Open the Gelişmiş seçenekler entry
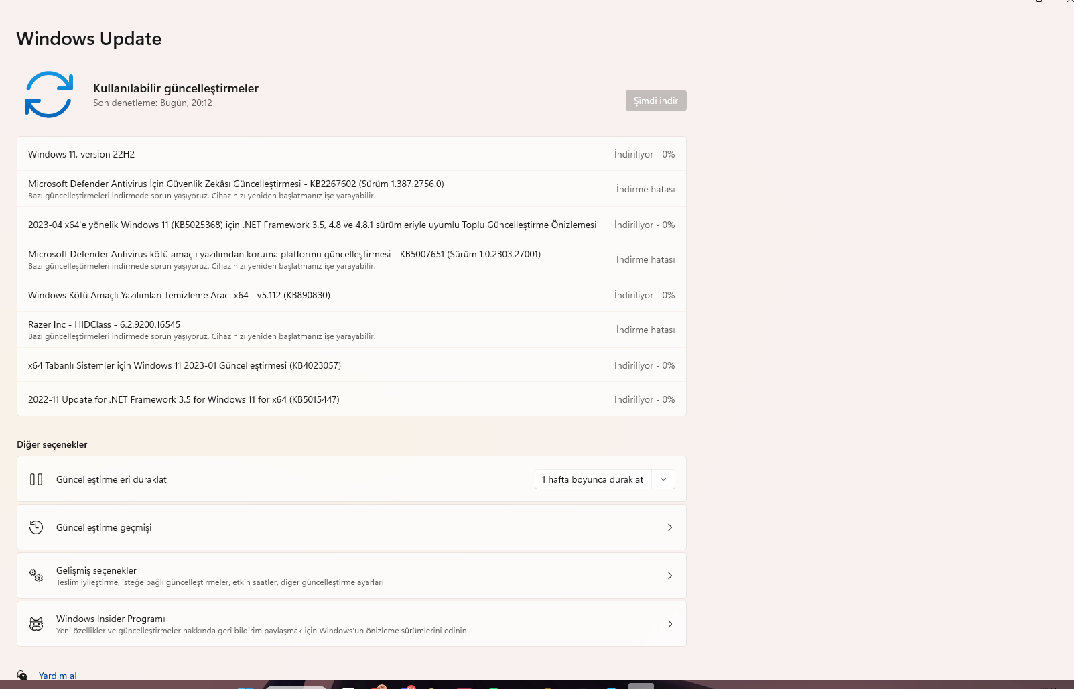Viewport: 1074px width, 689px height. click(352, 576)
